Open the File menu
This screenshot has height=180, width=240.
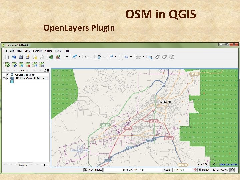[x=5, y=51]
